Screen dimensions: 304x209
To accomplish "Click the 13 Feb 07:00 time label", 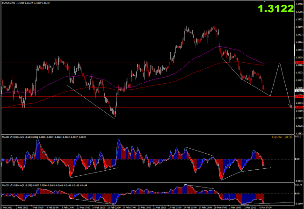I will point(83,208).
